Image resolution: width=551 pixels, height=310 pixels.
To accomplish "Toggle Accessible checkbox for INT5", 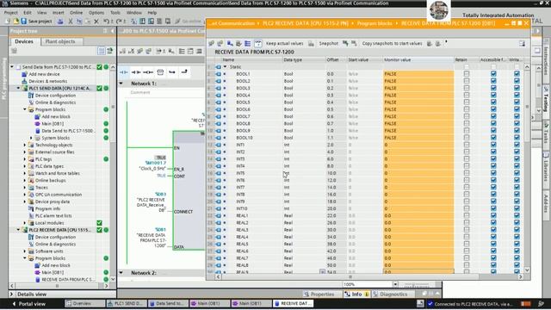I will (x=493, y=173).
